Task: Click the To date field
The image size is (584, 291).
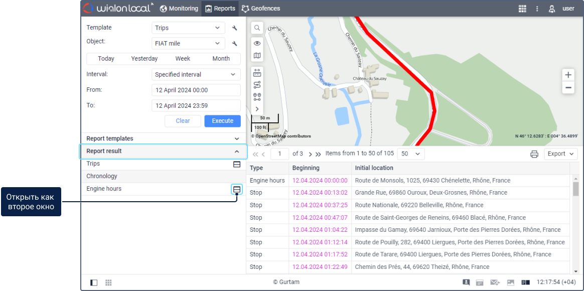Action: coord(196,105)
